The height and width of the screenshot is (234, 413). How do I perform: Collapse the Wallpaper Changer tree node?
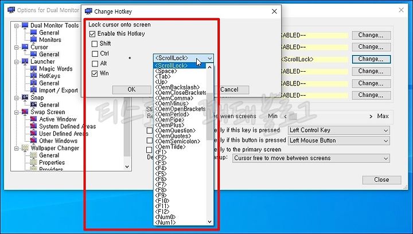[17, 148]
